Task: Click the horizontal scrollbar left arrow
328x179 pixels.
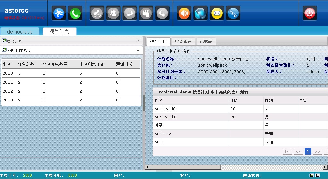Action: 147,167
